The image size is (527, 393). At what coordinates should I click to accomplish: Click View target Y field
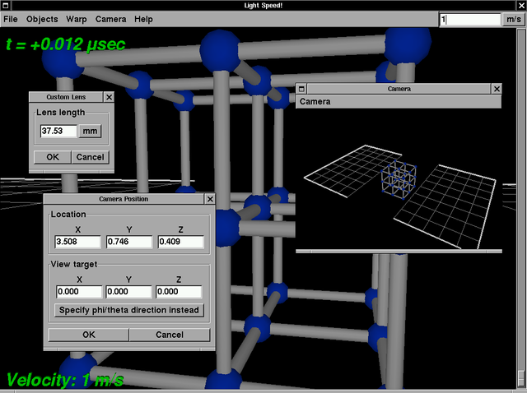coord(128,291)
